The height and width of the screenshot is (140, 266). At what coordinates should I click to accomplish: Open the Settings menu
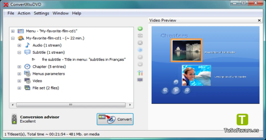coord(41,13)
